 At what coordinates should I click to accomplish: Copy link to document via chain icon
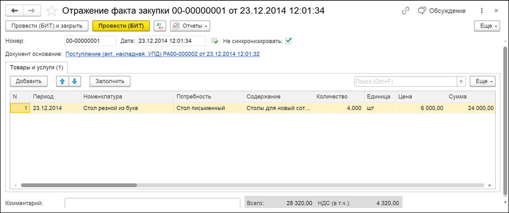coord(405,11)
